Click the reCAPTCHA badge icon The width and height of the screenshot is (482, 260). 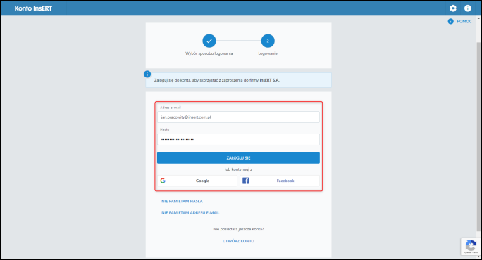[x=471, y=246]
